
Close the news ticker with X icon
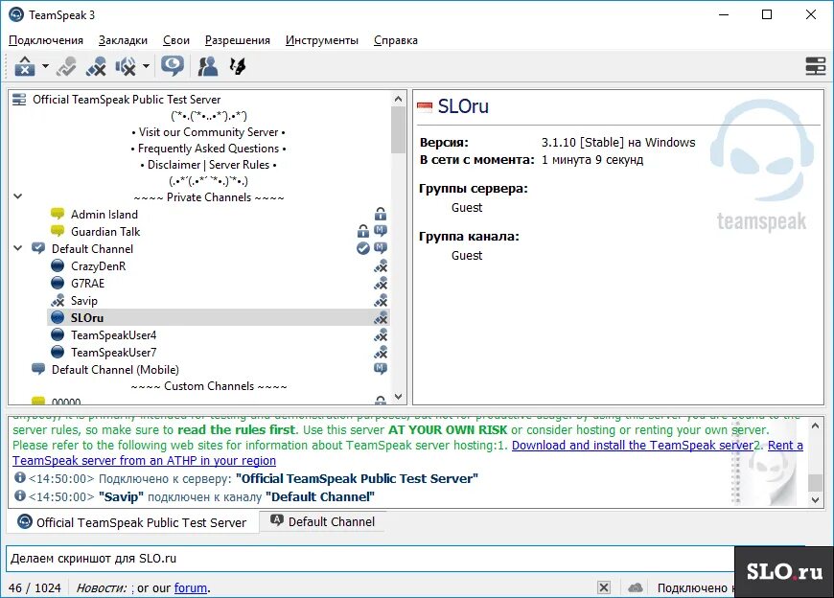point(604,587)
